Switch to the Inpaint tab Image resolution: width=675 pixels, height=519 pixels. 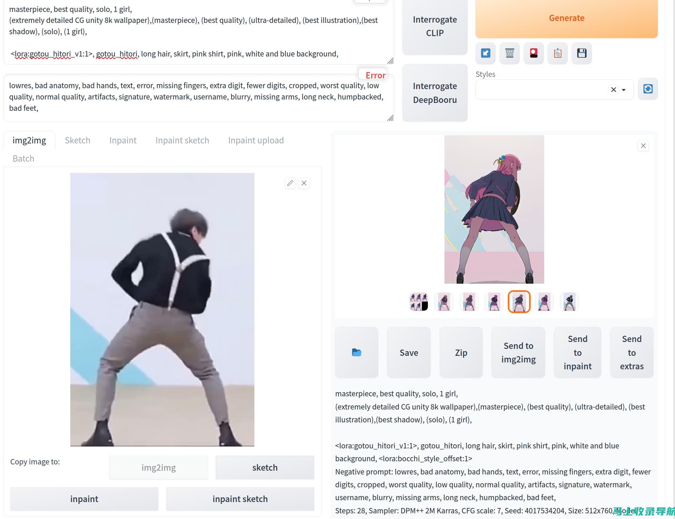coord(123,140)
